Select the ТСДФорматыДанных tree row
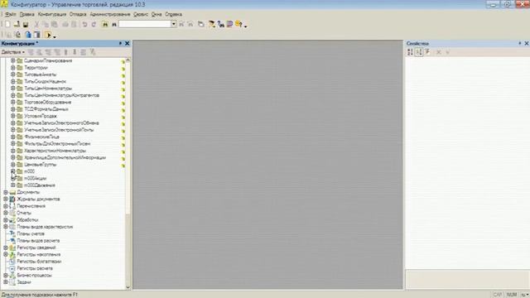The height and width of the screenshot is (298, 530). (46, 109)
